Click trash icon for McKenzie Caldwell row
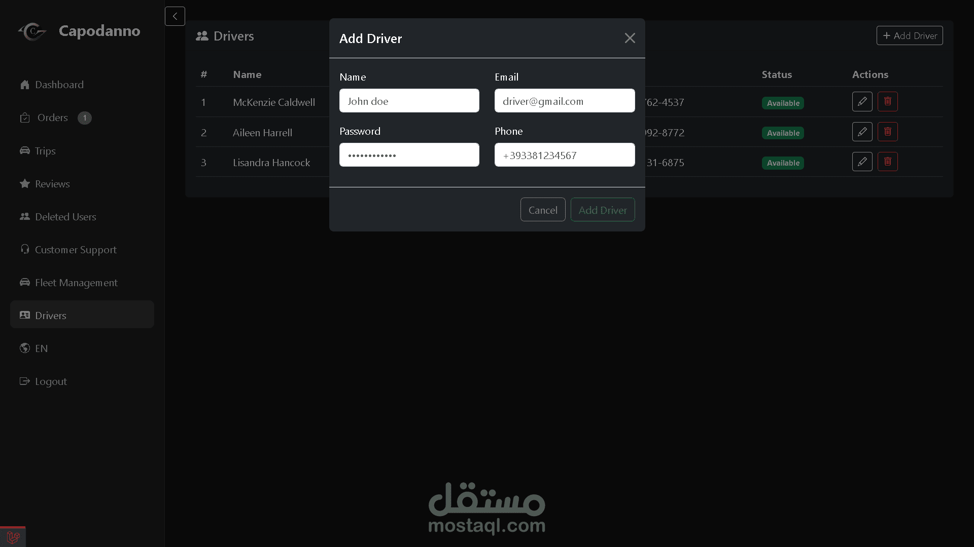 coord(887,101)
